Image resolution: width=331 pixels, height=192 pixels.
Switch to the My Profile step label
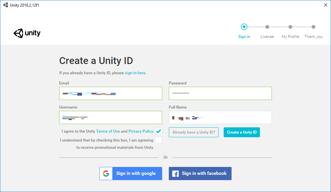(290, 36)
